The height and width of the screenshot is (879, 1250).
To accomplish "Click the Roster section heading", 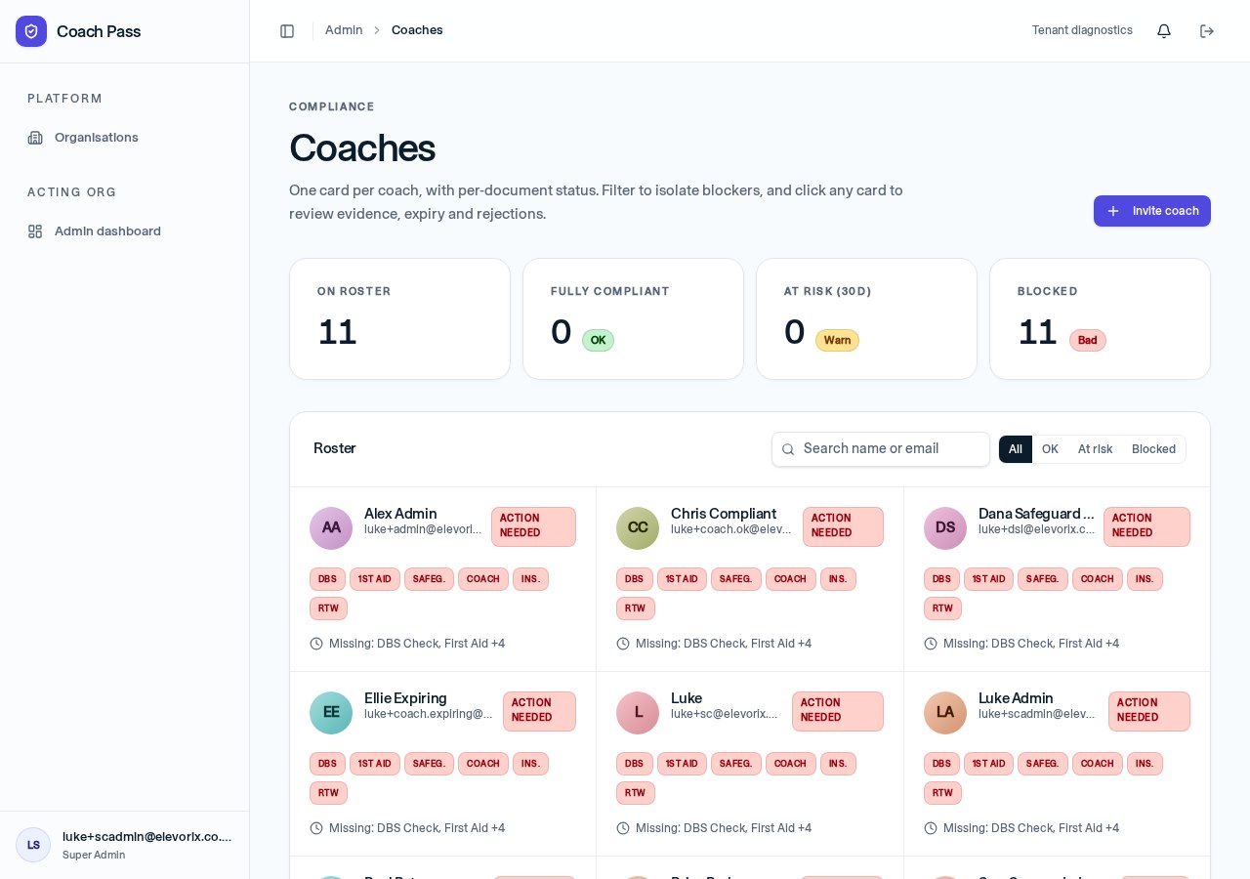I will [x=335, y=448].
